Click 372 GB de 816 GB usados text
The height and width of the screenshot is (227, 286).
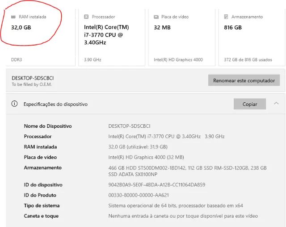248,59
